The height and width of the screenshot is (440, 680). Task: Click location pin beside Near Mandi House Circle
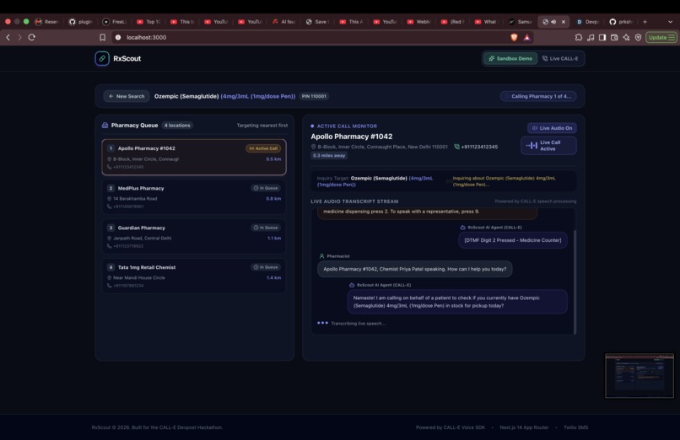tap(110, 277)
